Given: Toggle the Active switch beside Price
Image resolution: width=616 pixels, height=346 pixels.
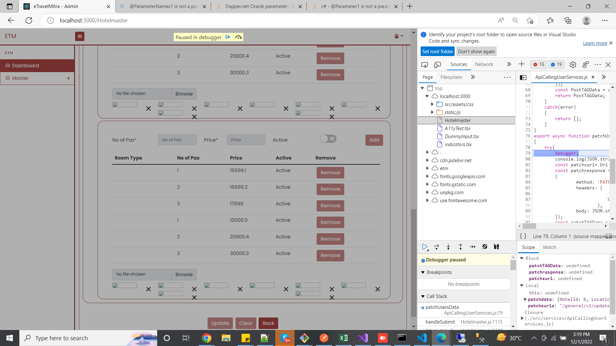Looking at the screenshot, I should [x=328, y=139].
